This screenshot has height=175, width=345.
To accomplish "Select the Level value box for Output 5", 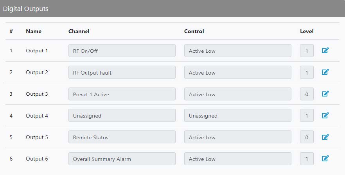I will click(307, 137).
